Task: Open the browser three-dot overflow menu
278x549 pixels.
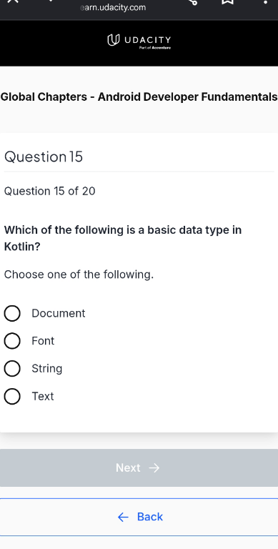Action: 265,1
